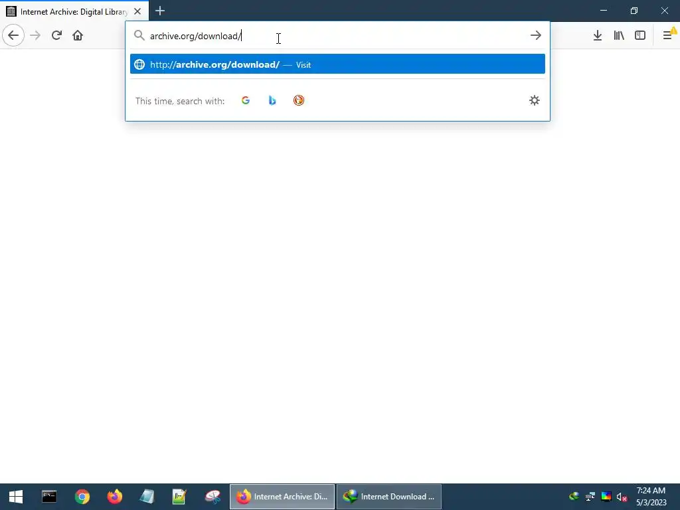Open the Windows Start menu

[x=16, y=497]
